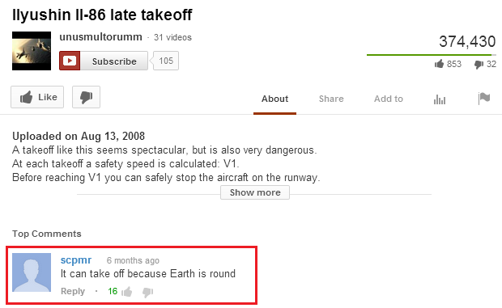Click the thumbs-down dislike button
502x308 pixels.
(86, 97)
